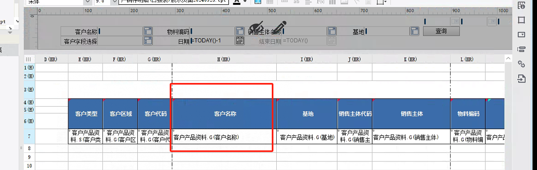Screen dimensions: 537x170
Task: Click the =TODAY()-1 date input field
Action: coord(213,40)
